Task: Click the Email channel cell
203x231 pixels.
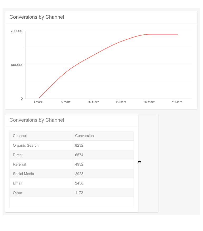Action: click(x=17, y=183)
